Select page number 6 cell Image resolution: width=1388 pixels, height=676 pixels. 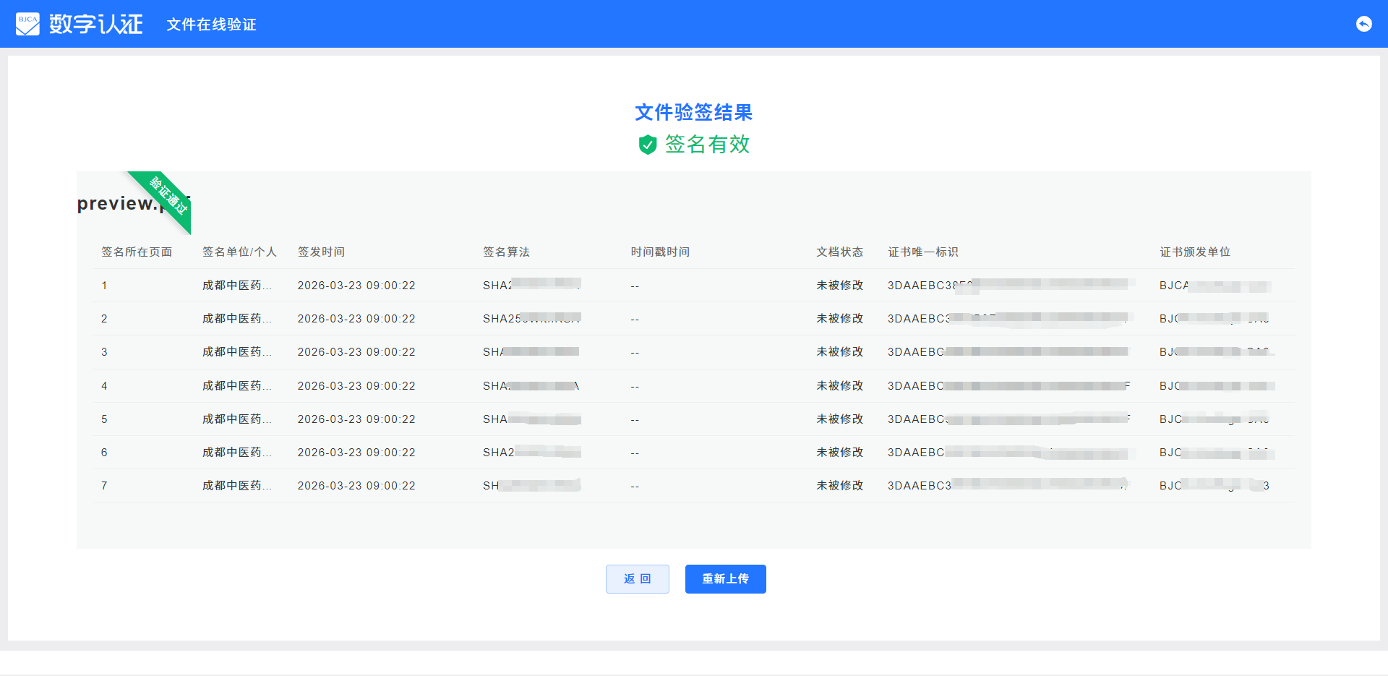(x=104, y=453)
